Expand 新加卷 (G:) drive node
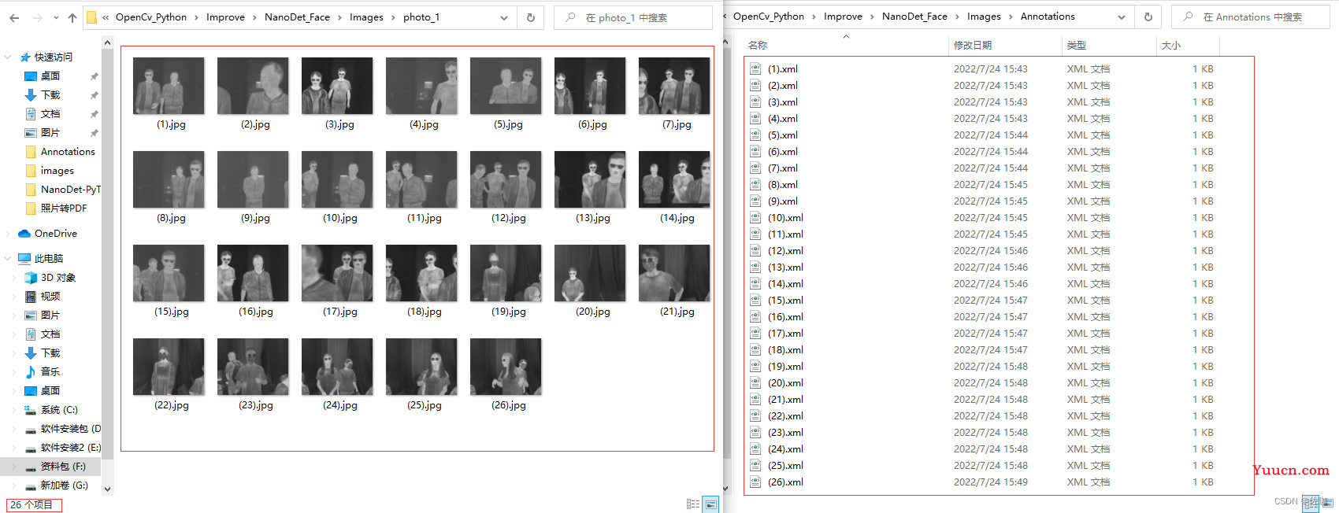Screen dimensions: 1339x513 [x=14, y=485]
